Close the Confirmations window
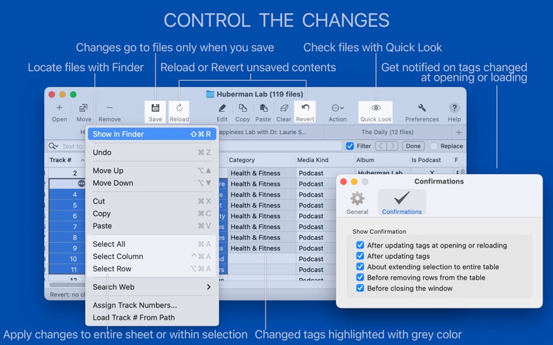The height and width of the screenshot is (345, 553). tap(343, 181)
